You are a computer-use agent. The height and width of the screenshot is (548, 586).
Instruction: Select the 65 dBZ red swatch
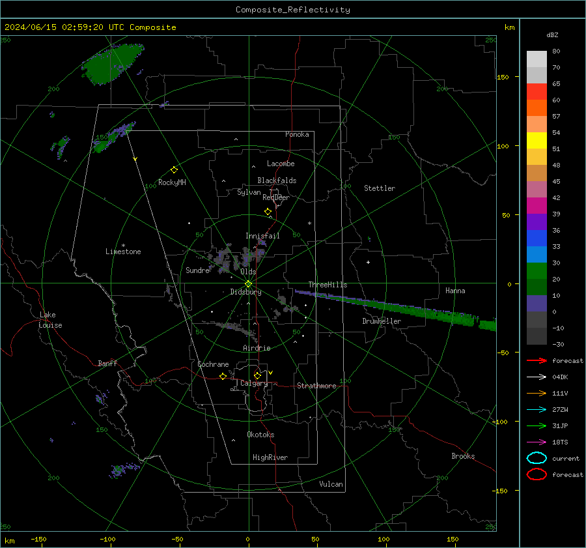coord(537,92)
